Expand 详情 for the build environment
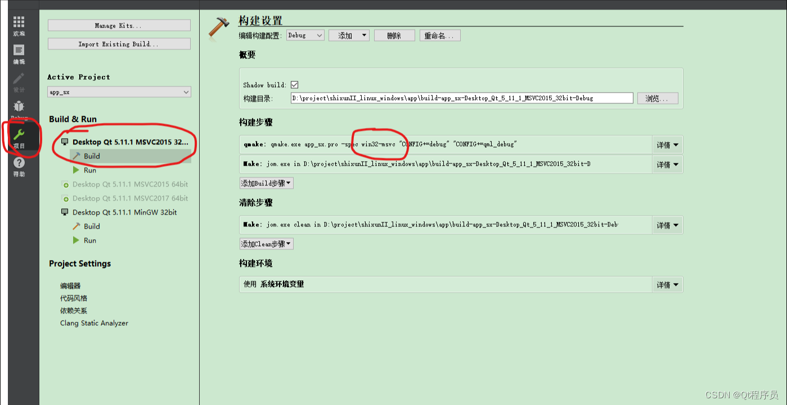This screenshot has width=787, height=405. coord(667,285)
